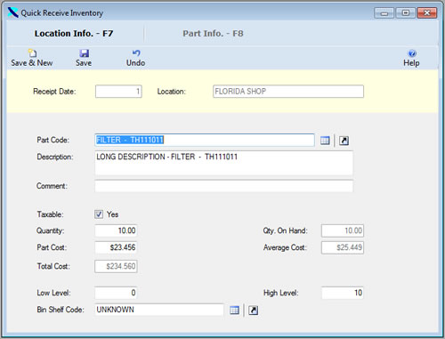This screenshot has height=339, width=445.
Task: Minimize the Quick Receive Inventory window
Action: click(x=384, y=13)
